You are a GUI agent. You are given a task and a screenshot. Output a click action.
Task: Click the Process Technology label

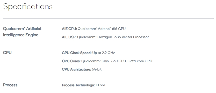coord(78,85)
